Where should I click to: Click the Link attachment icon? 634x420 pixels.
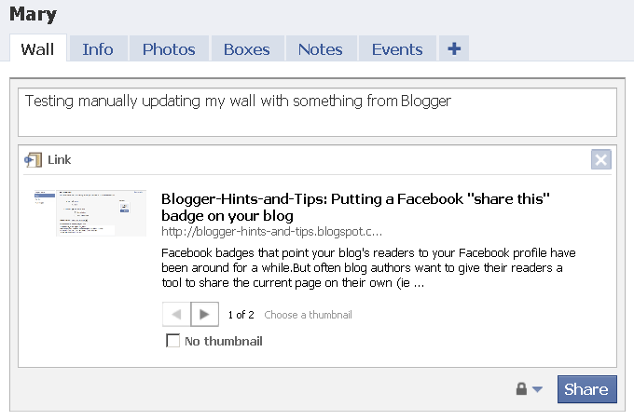click(x=34, y=160)
